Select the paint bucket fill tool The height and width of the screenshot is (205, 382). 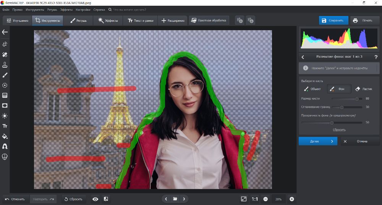5,136
